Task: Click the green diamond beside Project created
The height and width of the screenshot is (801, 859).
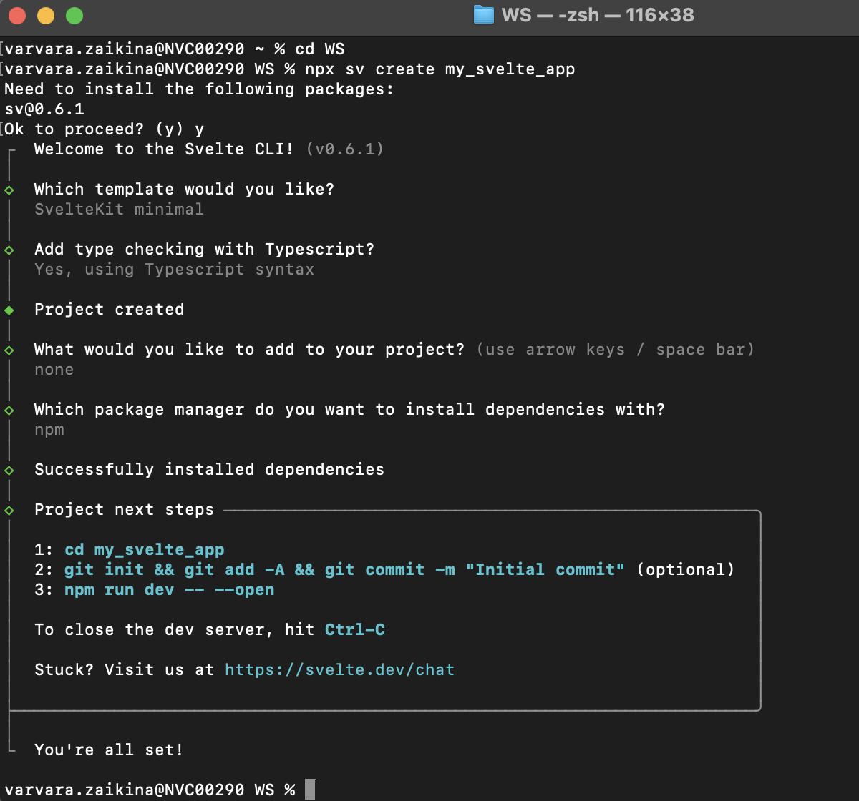Action: coord(9,309)
